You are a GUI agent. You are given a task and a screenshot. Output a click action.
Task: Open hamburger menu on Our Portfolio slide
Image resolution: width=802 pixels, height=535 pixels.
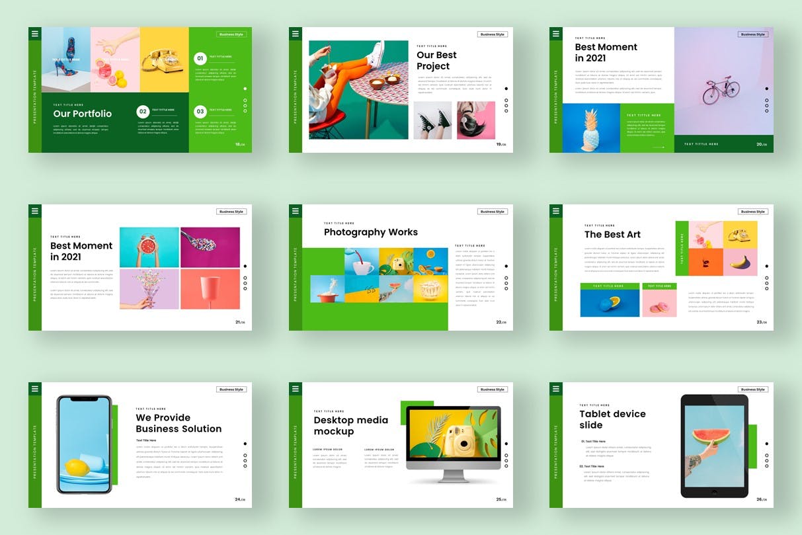tap(35, 34)
